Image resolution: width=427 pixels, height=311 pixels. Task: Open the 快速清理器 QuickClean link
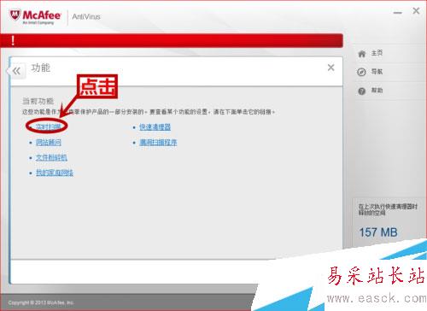pyautogui.click(x=155, y=127)
